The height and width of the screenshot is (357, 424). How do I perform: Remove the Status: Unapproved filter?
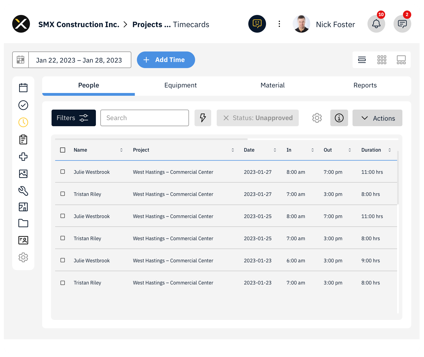[x=226, y=118]
